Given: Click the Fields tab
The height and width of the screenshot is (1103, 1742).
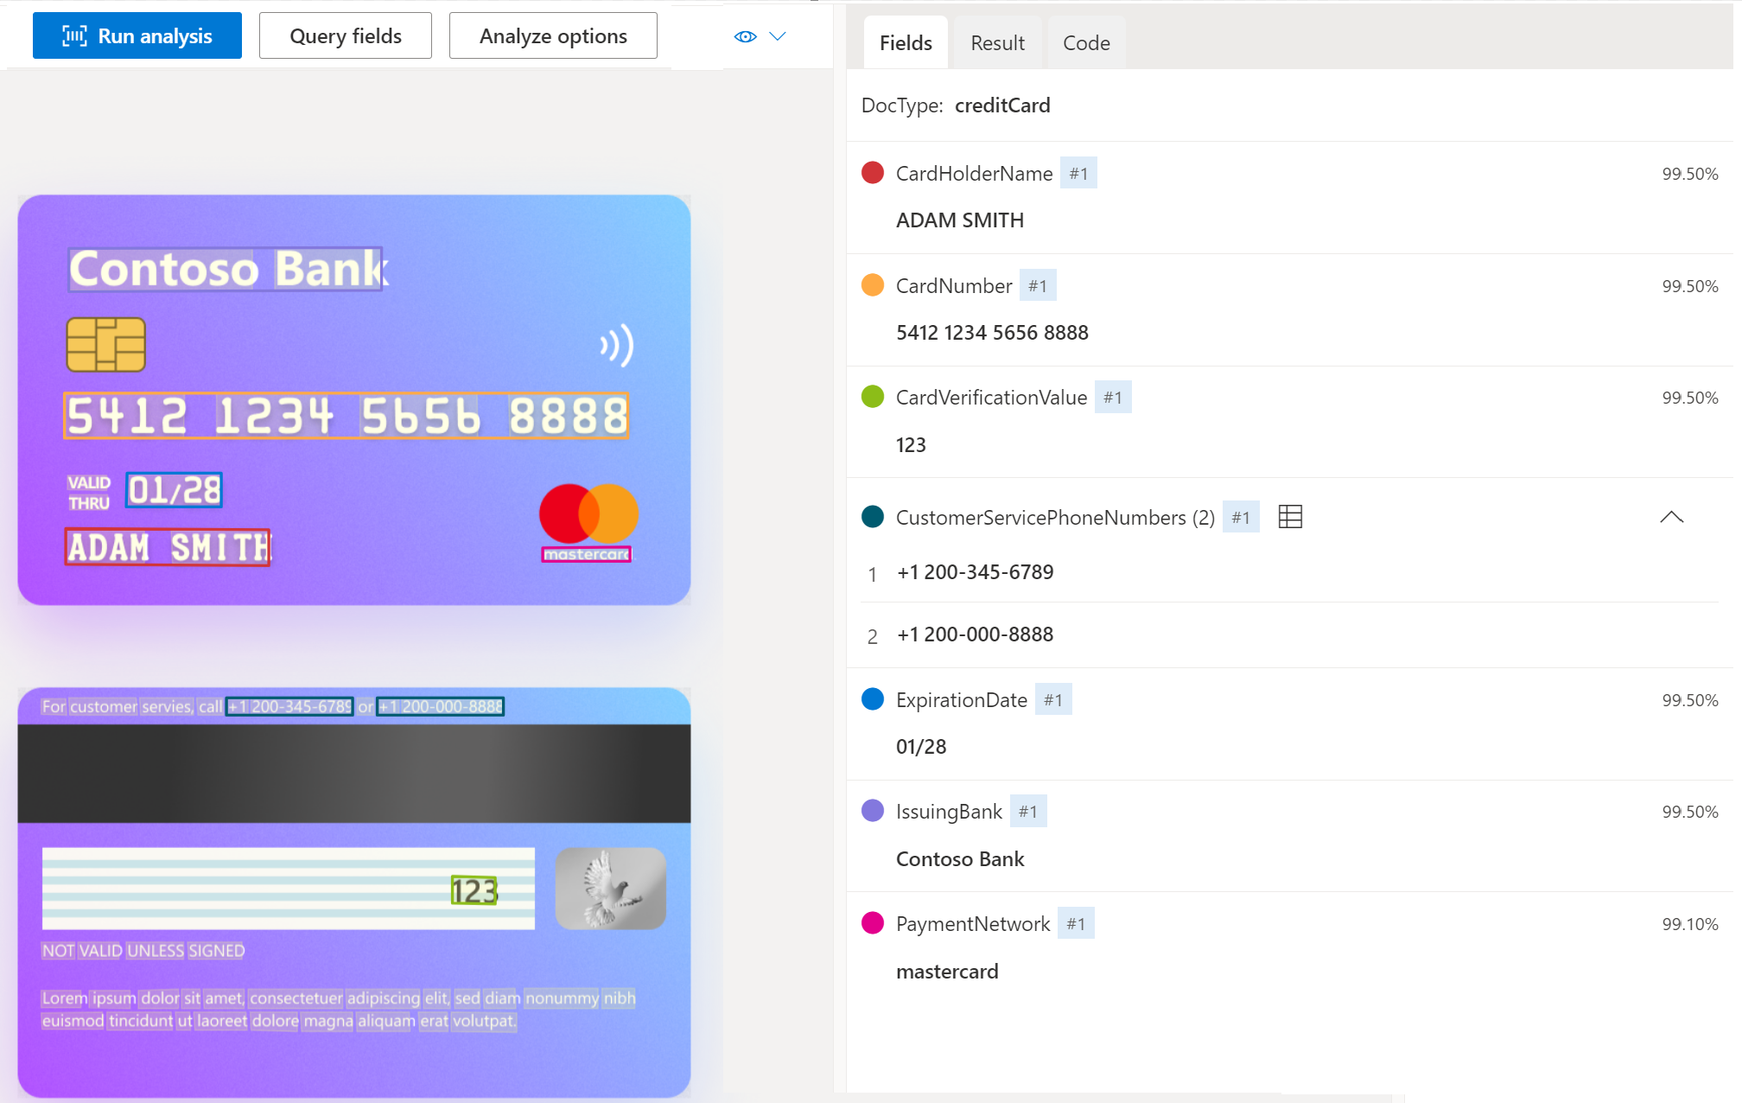Looking at the screenshot, I should pyautogui.click(x=906, y=42).
